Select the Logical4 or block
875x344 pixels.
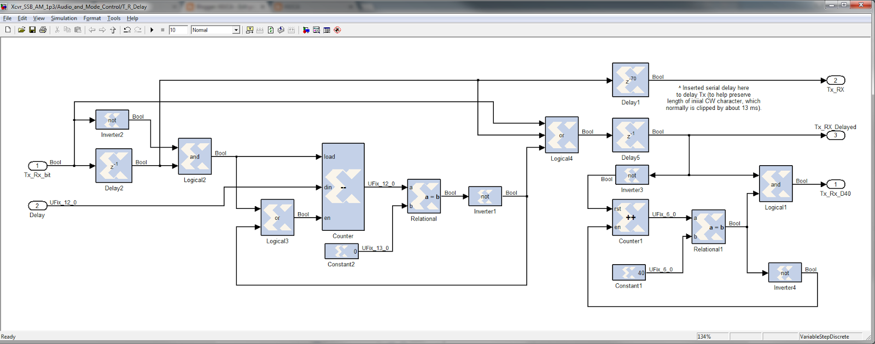point(562,135)
